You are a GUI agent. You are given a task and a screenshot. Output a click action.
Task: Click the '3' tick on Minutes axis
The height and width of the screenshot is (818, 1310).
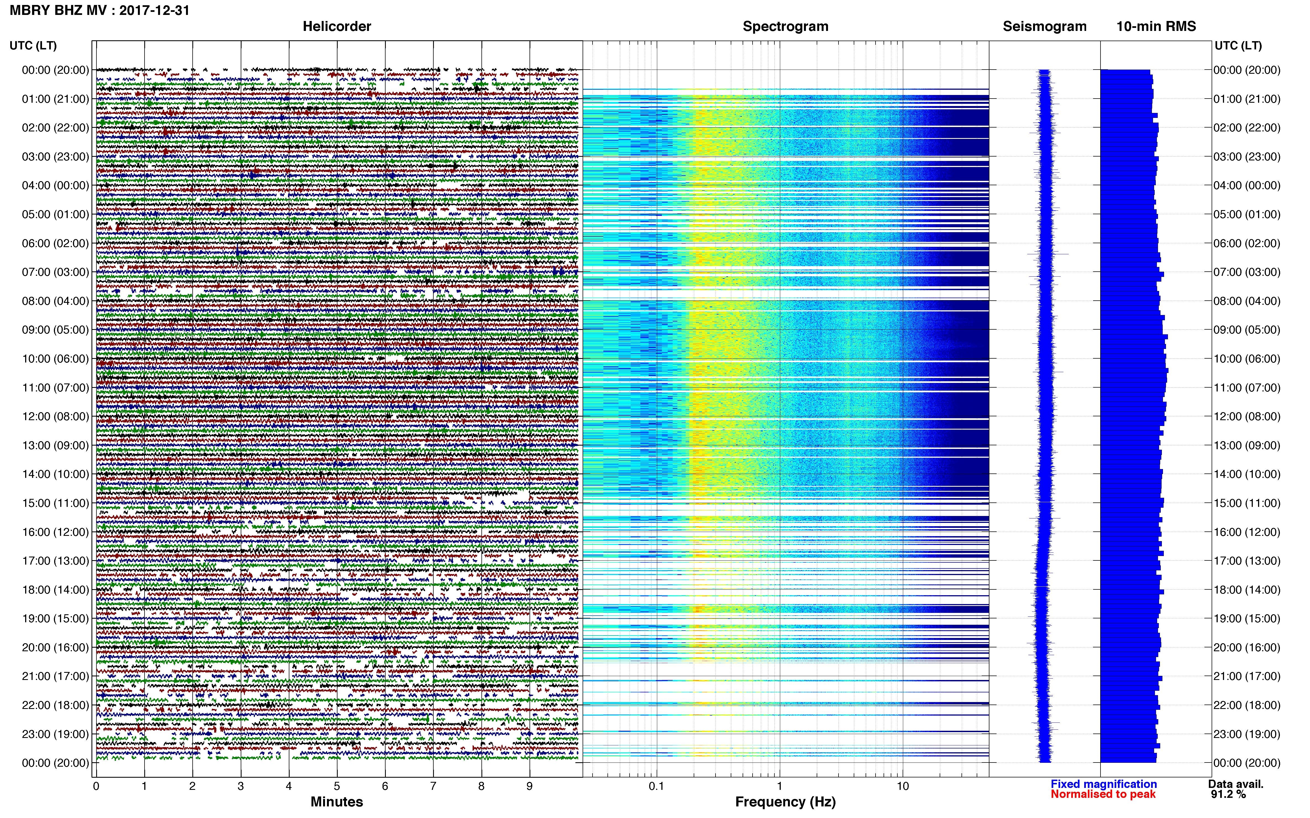[240, 787]
